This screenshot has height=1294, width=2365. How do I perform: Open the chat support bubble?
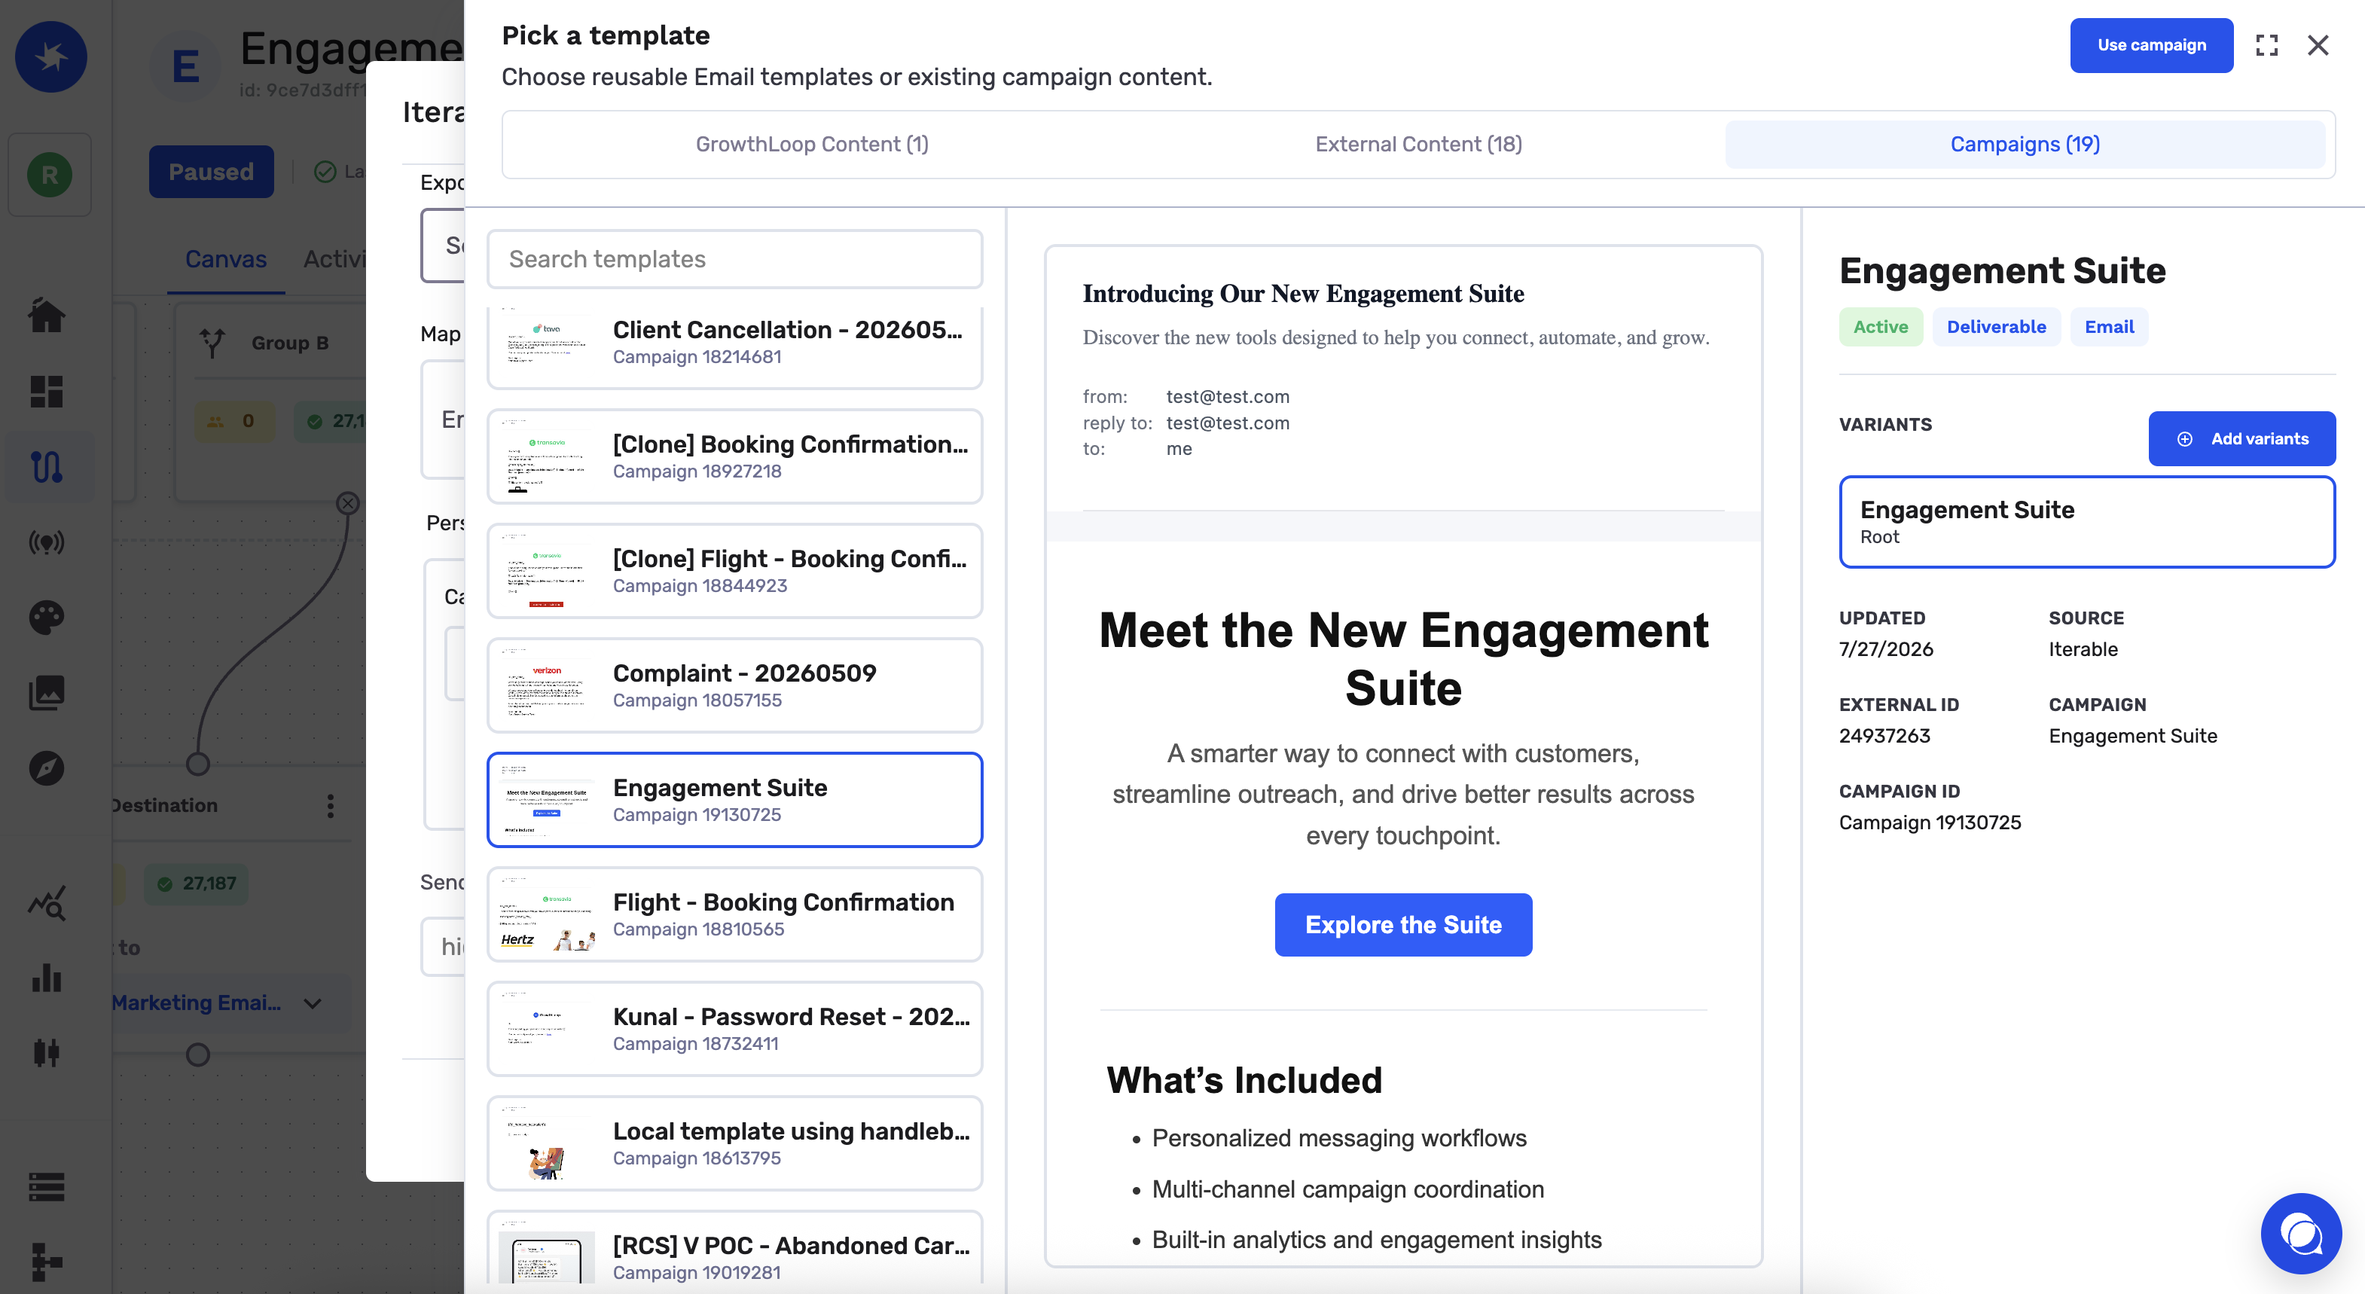(2301, 1234)
